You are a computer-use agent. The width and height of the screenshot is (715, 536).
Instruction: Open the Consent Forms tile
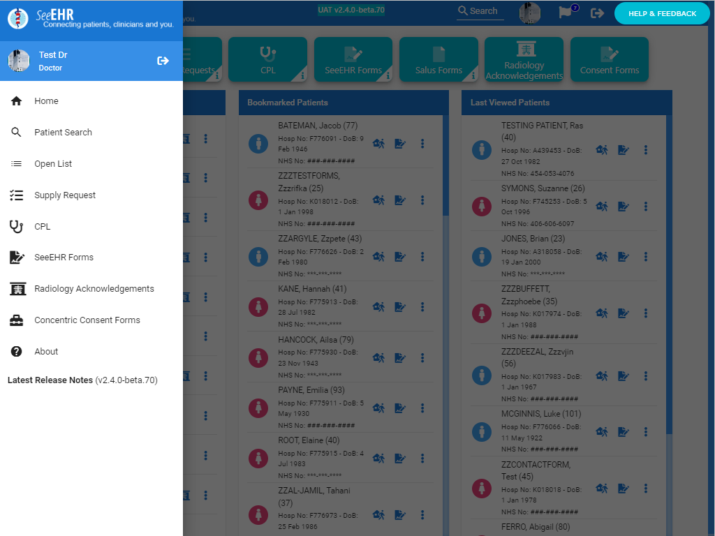point(610,59)
